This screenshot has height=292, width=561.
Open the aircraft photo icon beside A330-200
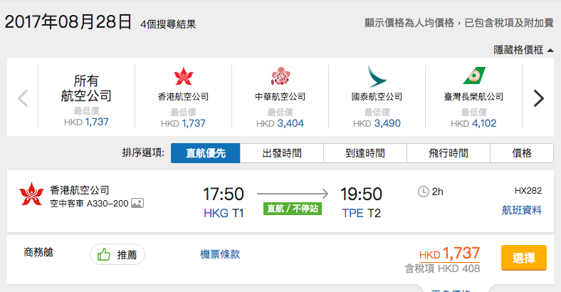point(137,203)
